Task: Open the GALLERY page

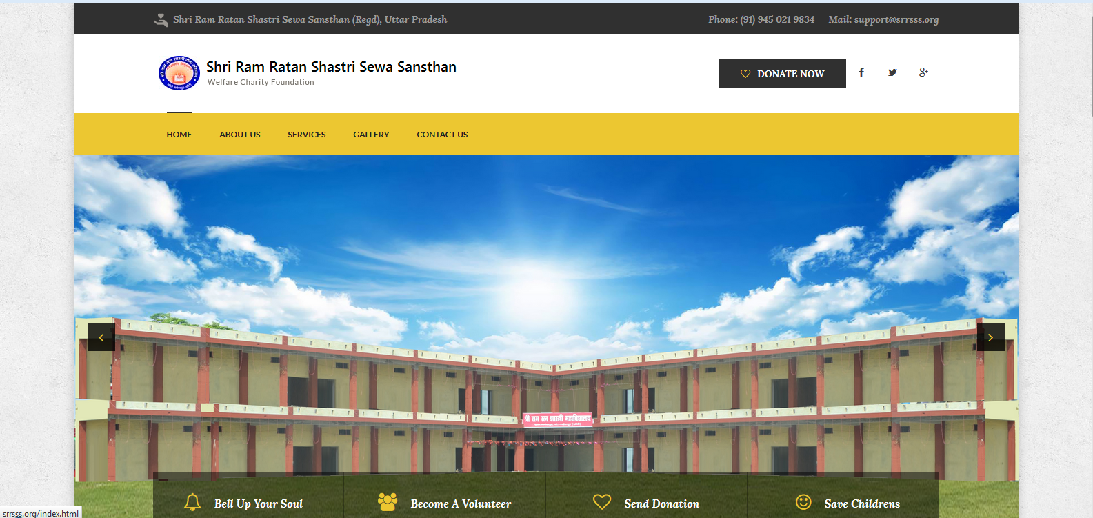Action: [x=371, y=135]
